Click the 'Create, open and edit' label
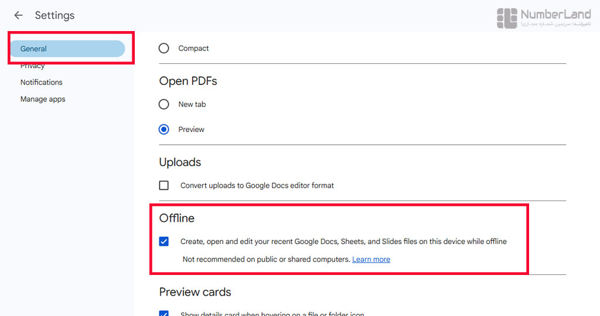This screenshot has height=316, width=600. coord(343,242)
